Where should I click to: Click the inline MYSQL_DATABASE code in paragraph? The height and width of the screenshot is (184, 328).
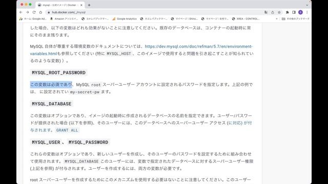(x=81, y=162)
